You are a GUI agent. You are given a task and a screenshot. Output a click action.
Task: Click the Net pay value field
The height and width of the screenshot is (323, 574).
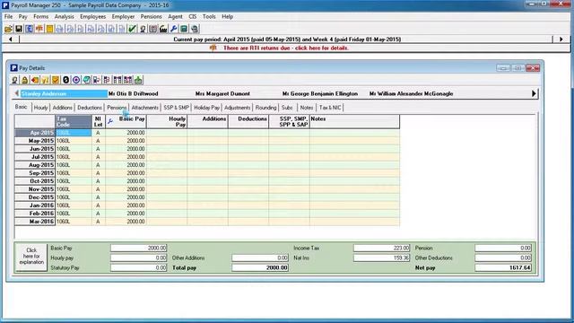tap(503, 268)
